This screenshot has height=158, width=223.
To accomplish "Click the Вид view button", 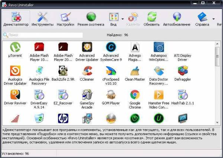I will pos(113,19).
